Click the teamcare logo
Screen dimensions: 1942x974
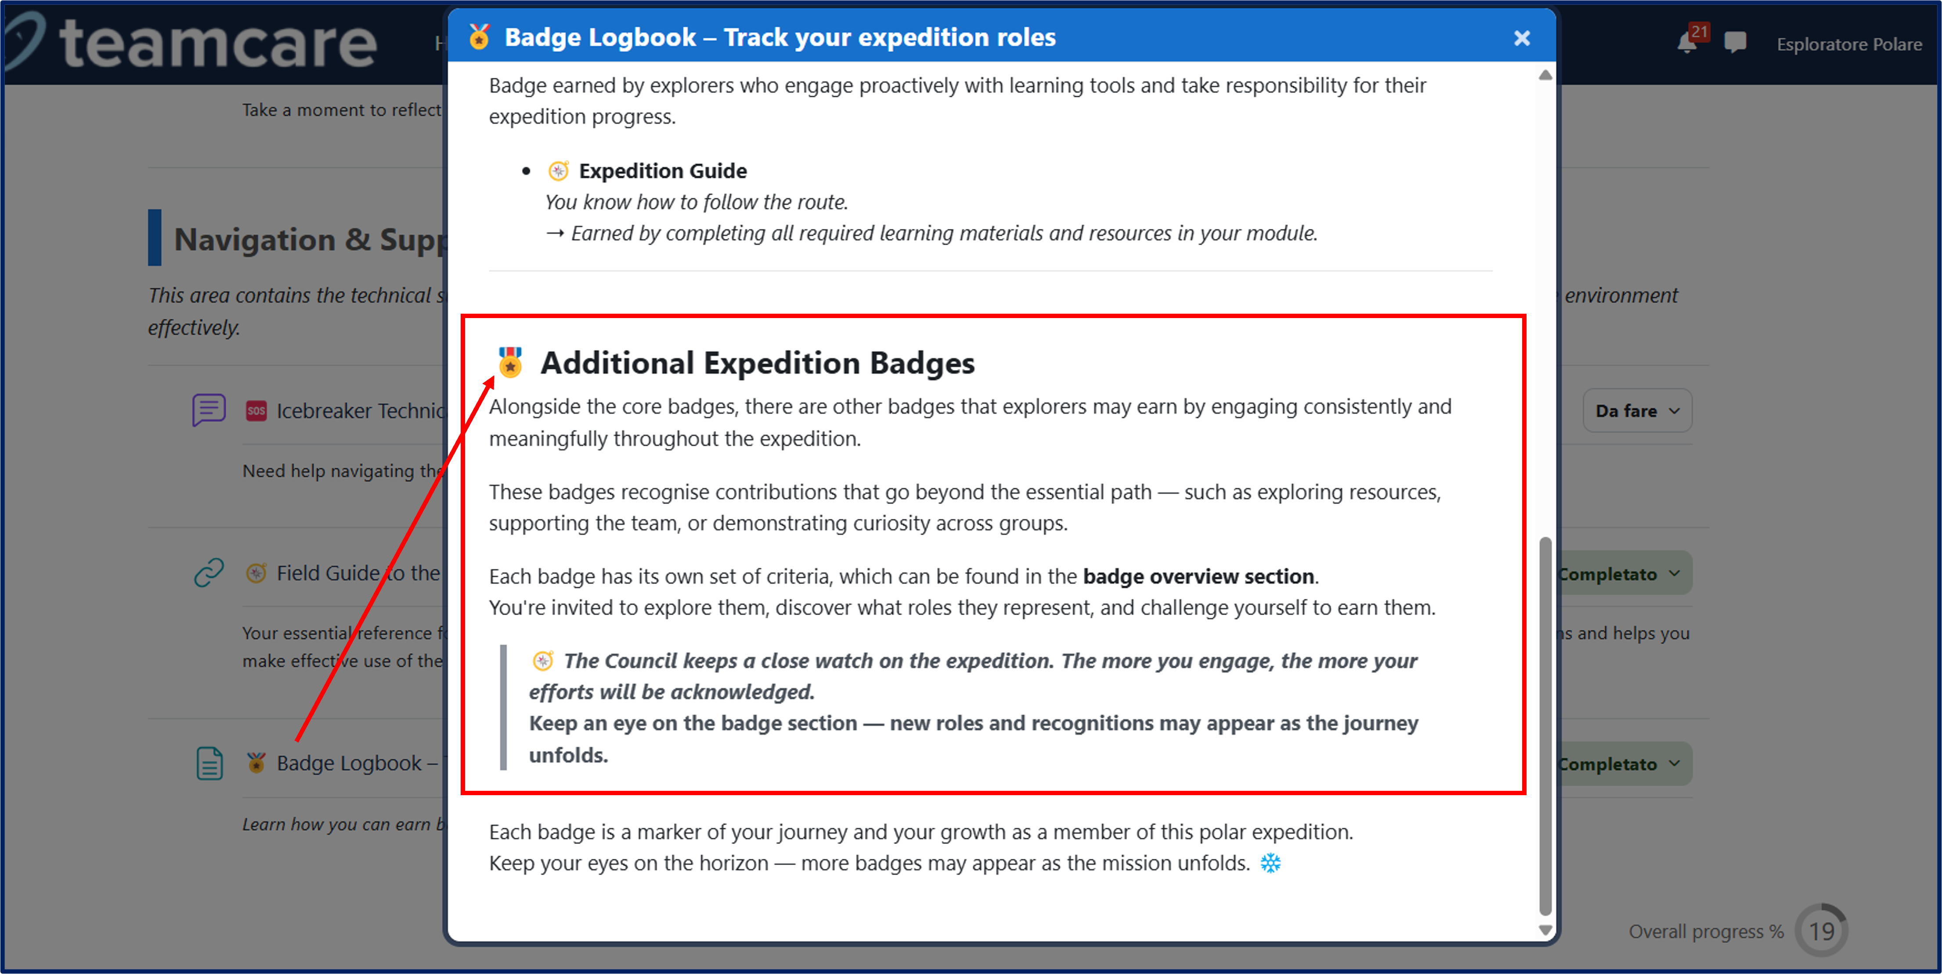[x=192, y=43]
